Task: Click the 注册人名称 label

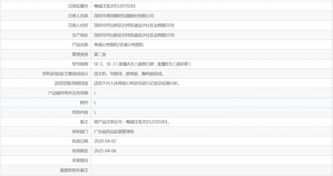Action: (x=78, y=16)
